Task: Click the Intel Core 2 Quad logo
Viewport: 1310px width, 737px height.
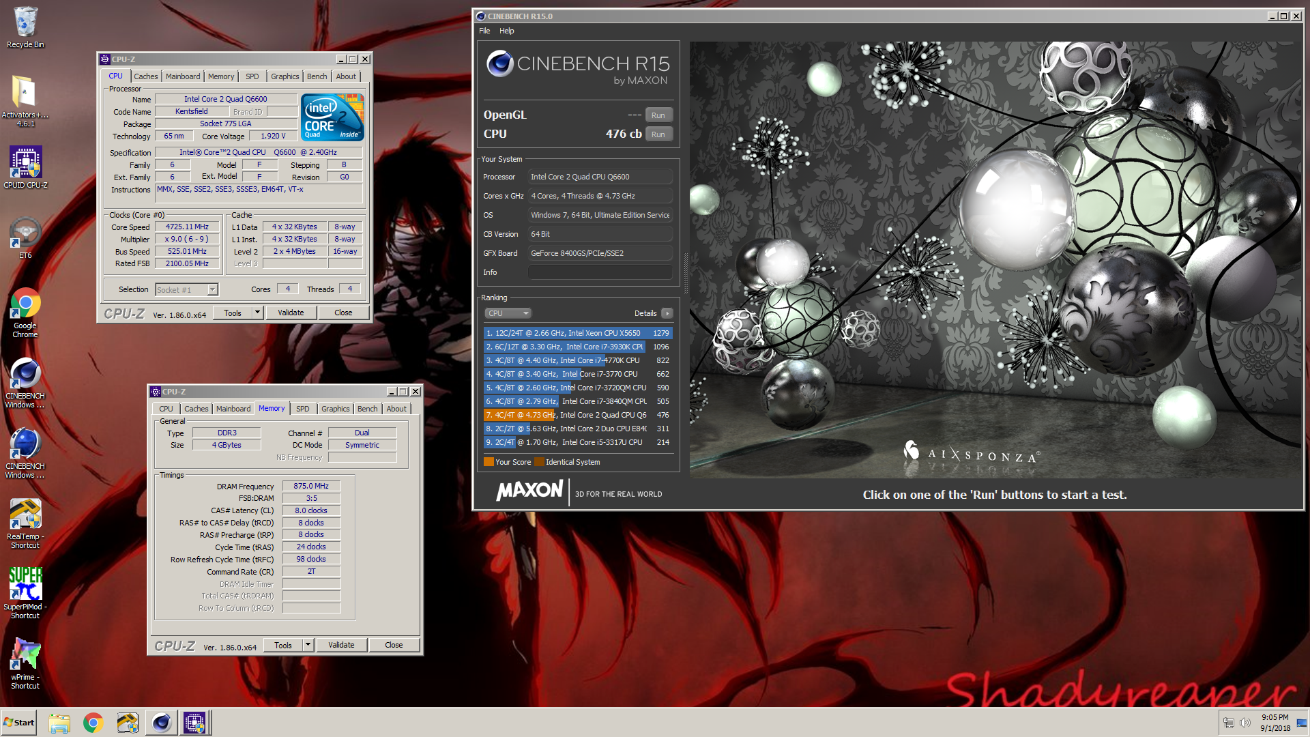Action: click(332, 117)
